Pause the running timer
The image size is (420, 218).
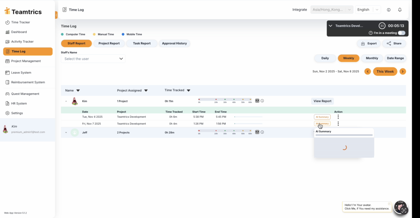[382, 26]
